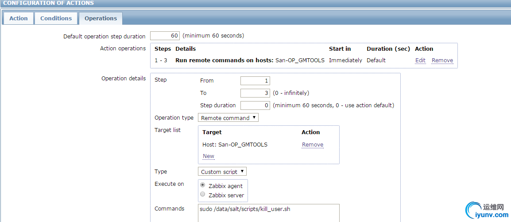This screenshot has width=511, height=222.
Task: Click the Default operation step duration field
Action: point(165,36)
